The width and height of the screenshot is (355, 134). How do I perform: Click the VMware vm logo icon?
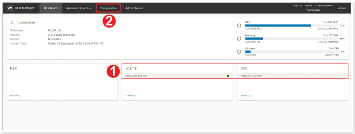(10, 8)
